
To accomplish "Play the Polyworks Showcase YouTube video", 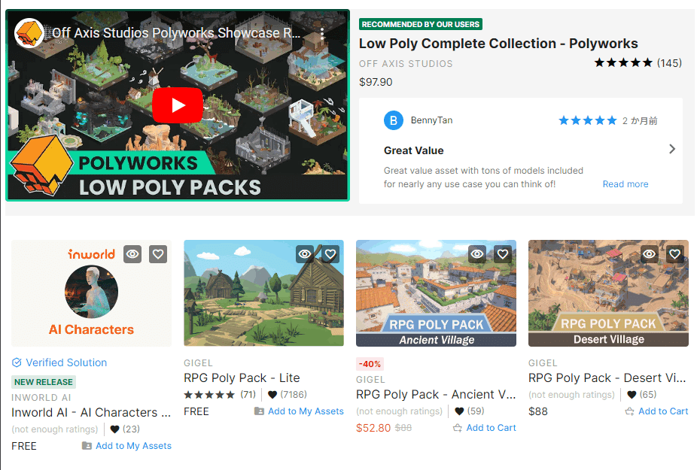I will [x=178, y=105].
